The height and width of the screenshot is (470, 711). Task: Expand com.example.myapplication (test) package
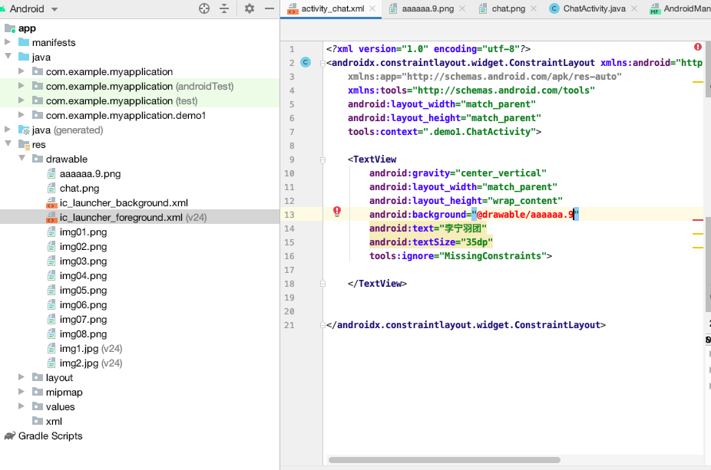tap(21, 100)
